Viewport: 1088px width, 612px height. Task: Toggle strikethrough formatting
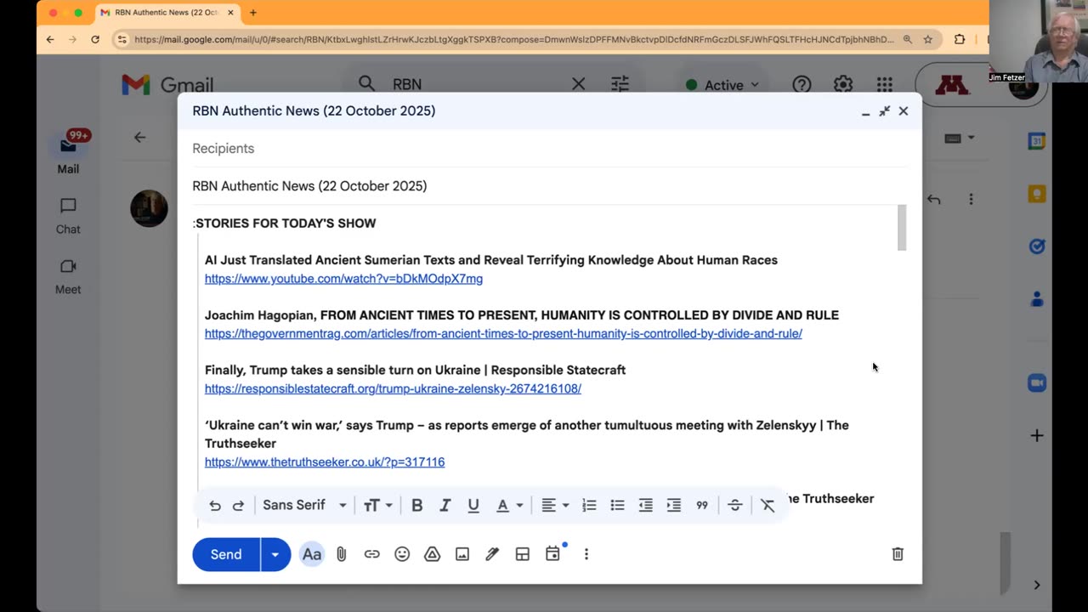(735, 506)
